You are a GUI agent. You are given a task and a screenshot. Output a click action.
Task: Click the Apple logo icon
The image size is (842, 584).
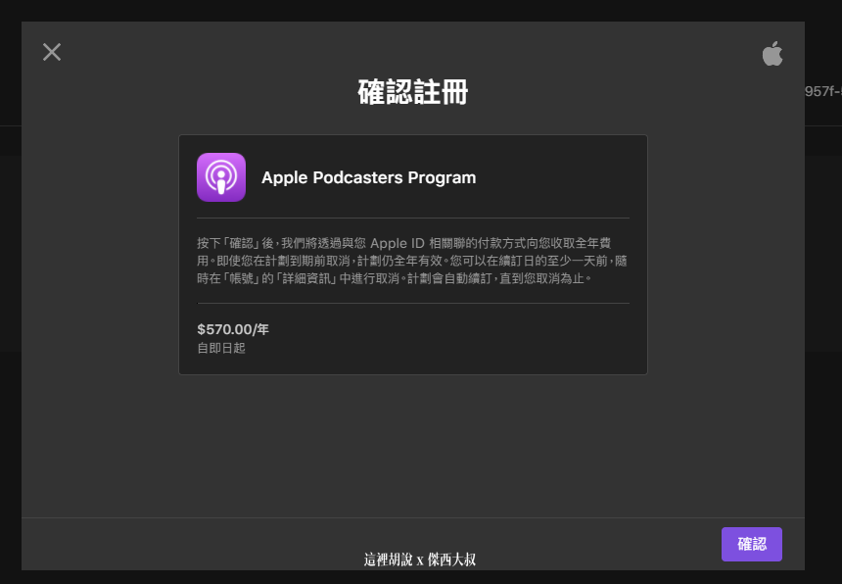(772, 53)
